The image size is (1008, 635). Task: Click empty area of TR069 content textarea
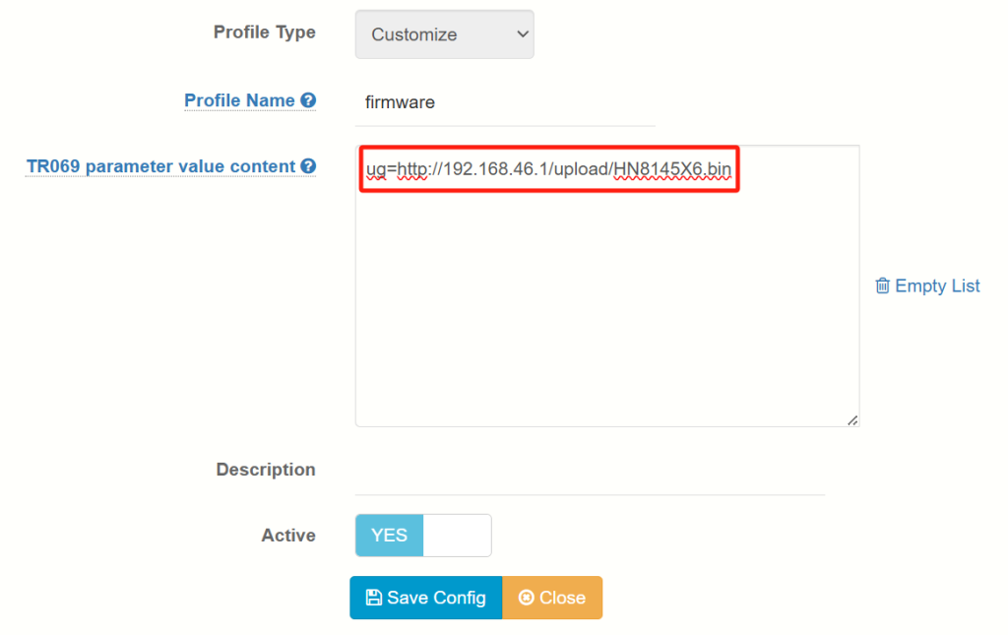[x=606, y=308]
